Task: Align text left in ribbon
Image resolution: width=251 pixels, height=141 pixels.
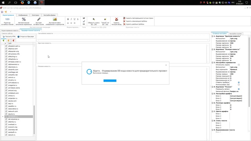Action: coord(68,23)
